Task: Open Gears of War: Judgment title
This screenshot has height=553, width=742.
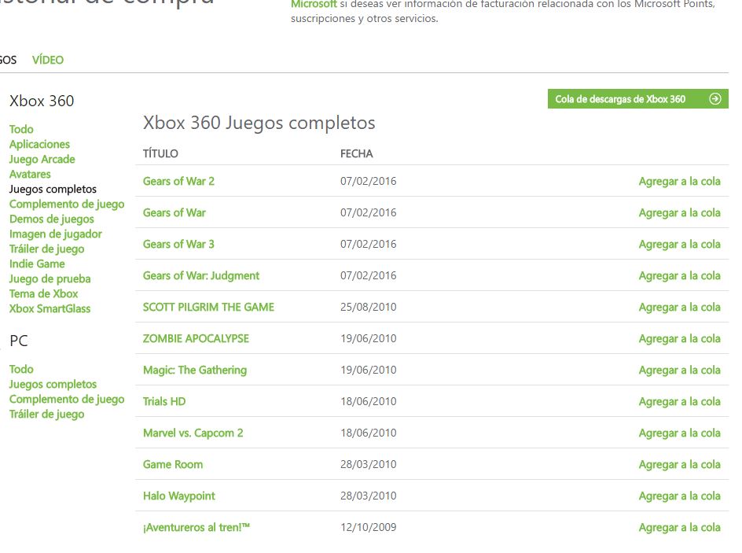Action: click(x=201, y=275)
